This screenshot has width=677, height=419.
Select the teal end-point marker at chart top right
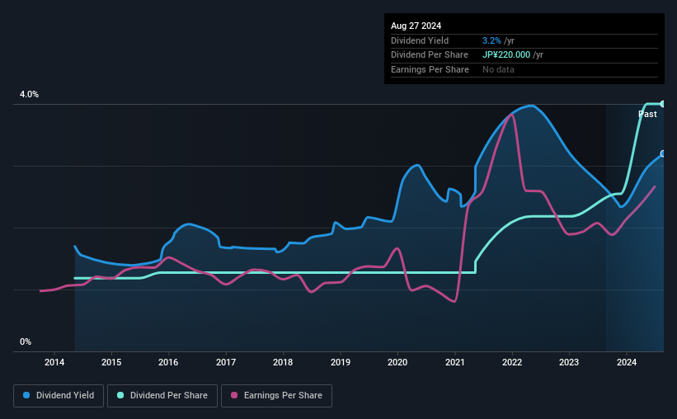pyautogui.click(x=662, y=104)
